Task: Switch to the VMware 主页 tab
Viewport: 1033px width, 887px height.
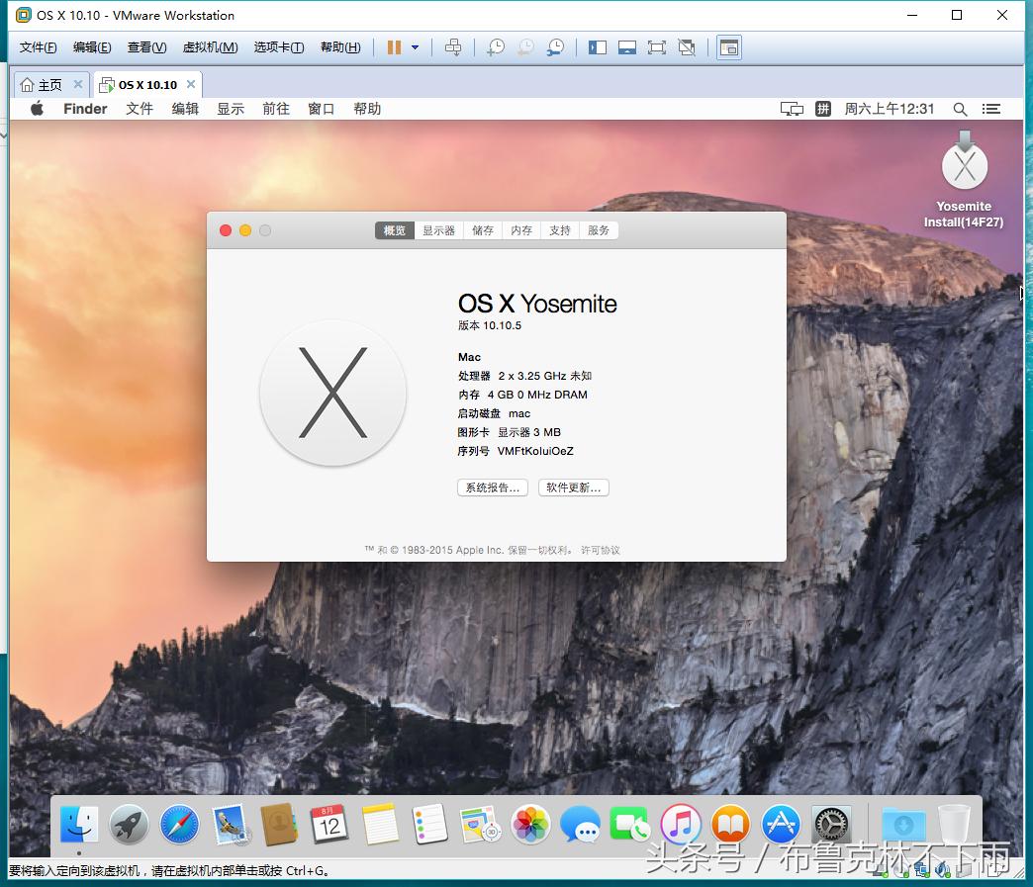Action: tap(44, 84)
